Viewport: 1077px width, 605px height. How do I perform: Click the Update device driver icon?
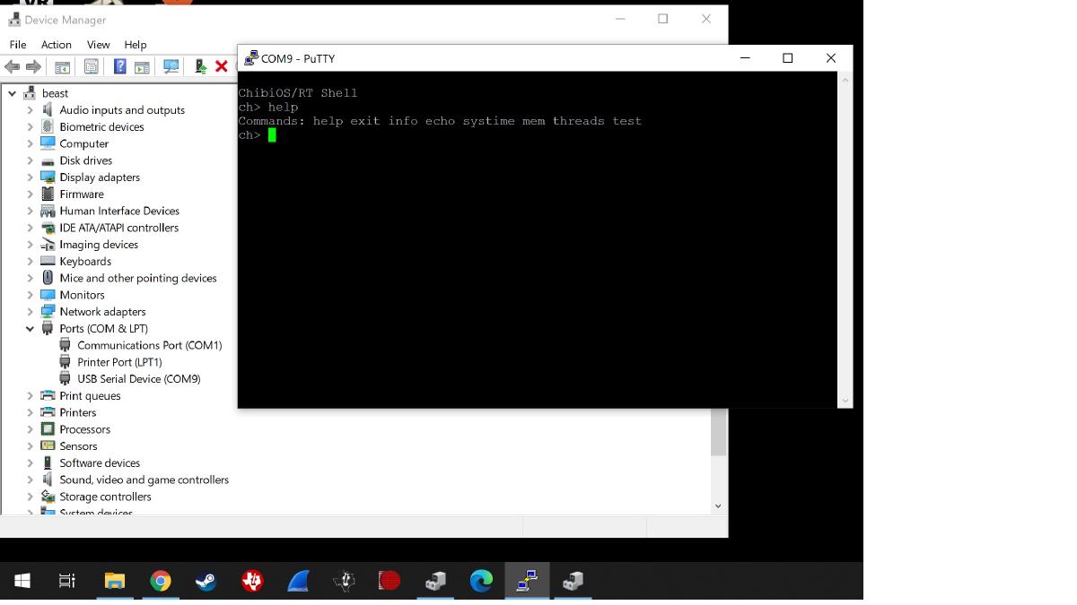click(199, 66)
